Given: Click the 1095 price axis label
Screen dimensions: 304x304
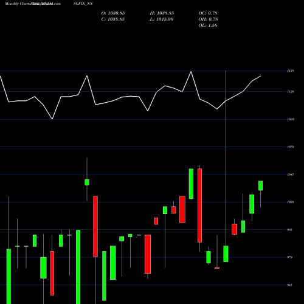Looking at the screenshot, I should [x=291, y=119].
